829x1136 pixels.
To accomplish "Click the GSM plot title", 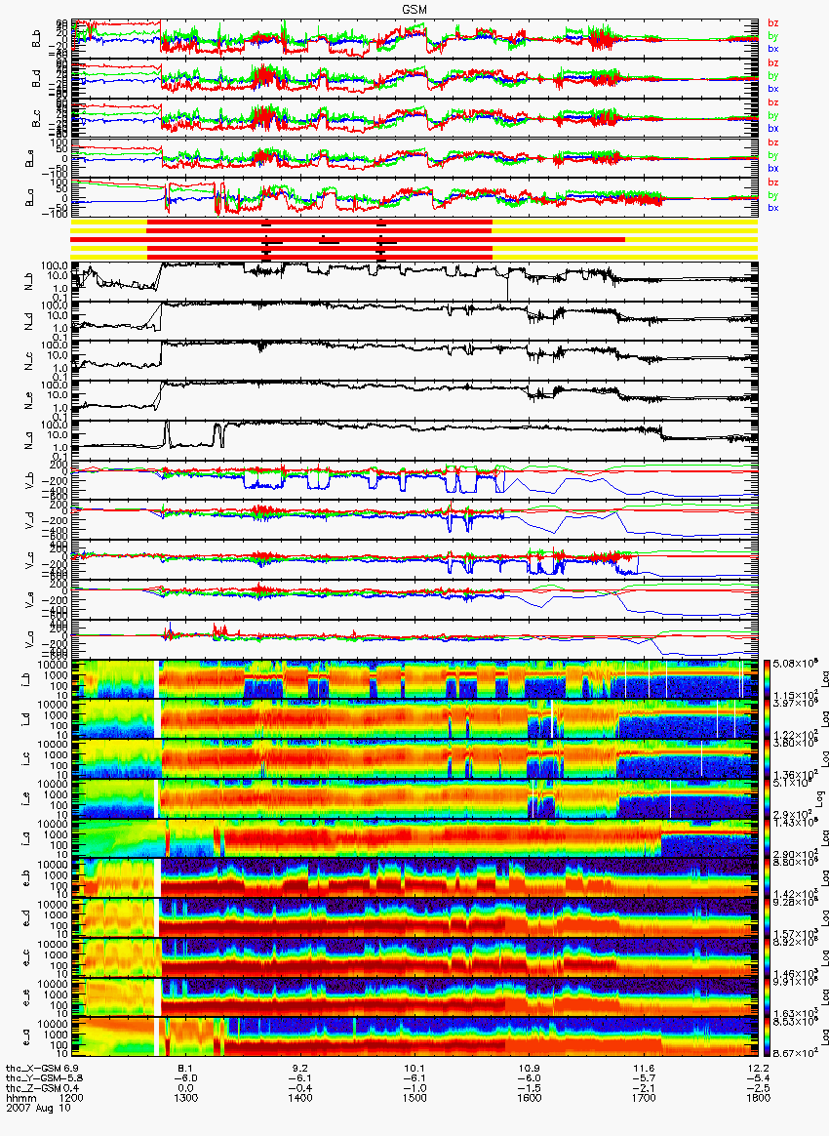I will (414, 9).
